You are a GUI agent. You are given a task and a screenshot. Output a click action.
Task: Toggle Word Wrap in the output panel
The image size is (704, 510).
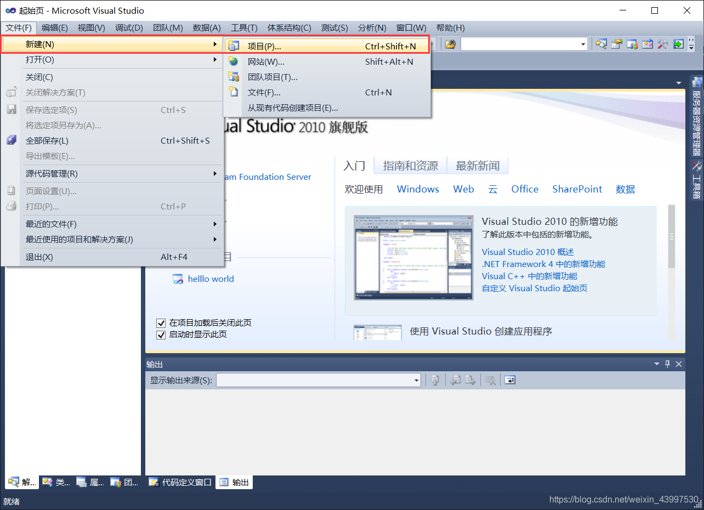click(510, 380)
